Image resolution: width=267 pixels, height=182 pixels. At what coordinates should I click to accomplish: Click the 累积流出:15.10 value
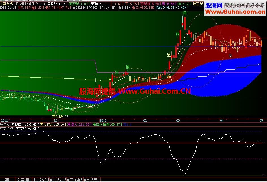click(53, 124)
